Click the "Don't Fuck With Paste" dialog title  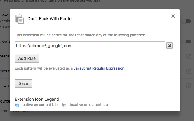click(49, 19)
